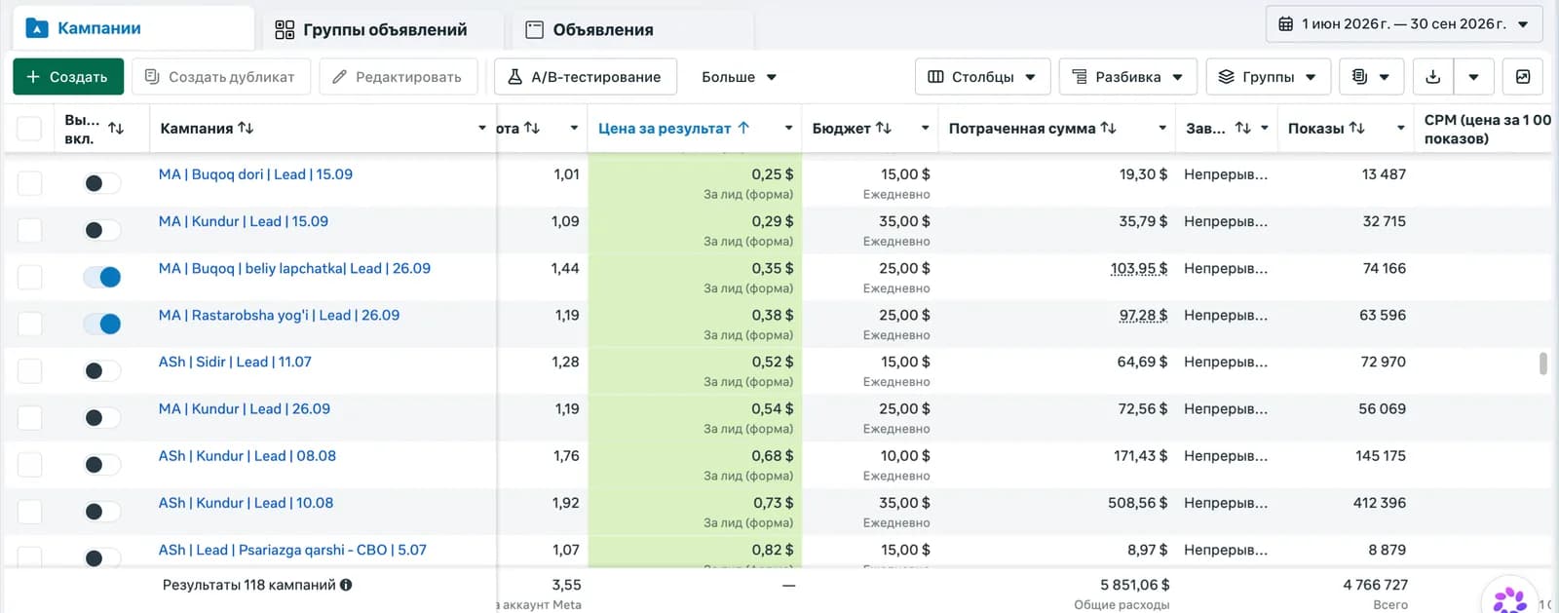This screenshot has height=613, width=1559.
Task: Open Потраченная сумма column options chevron
Action: 1161,128
